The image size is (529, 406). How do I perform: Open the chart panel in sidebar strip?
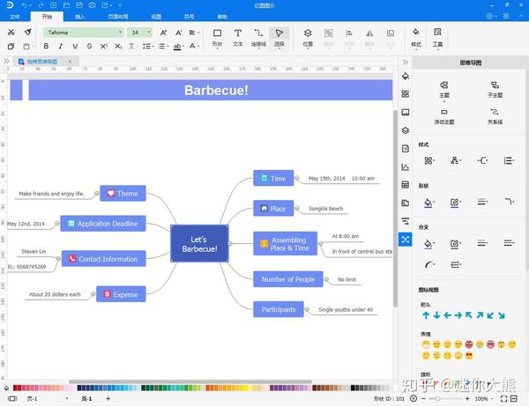[406, 166]
